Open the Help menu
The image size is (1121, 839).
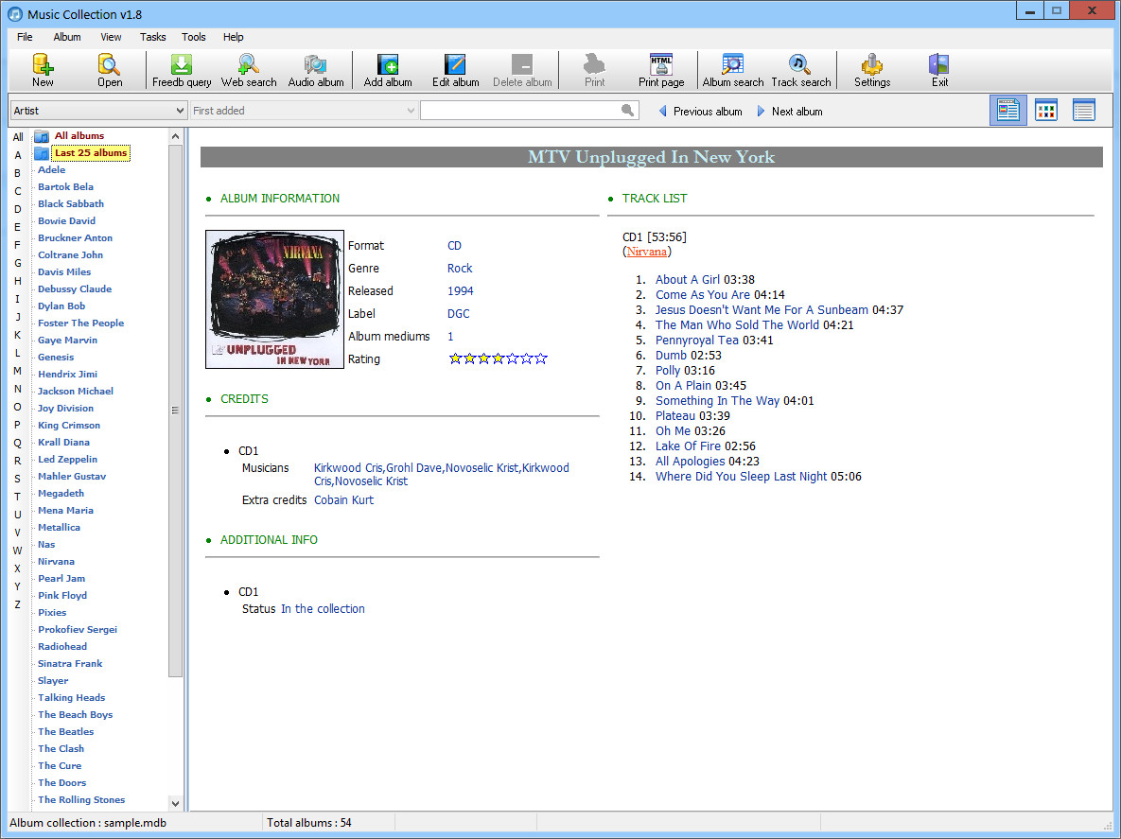(233, 37)
